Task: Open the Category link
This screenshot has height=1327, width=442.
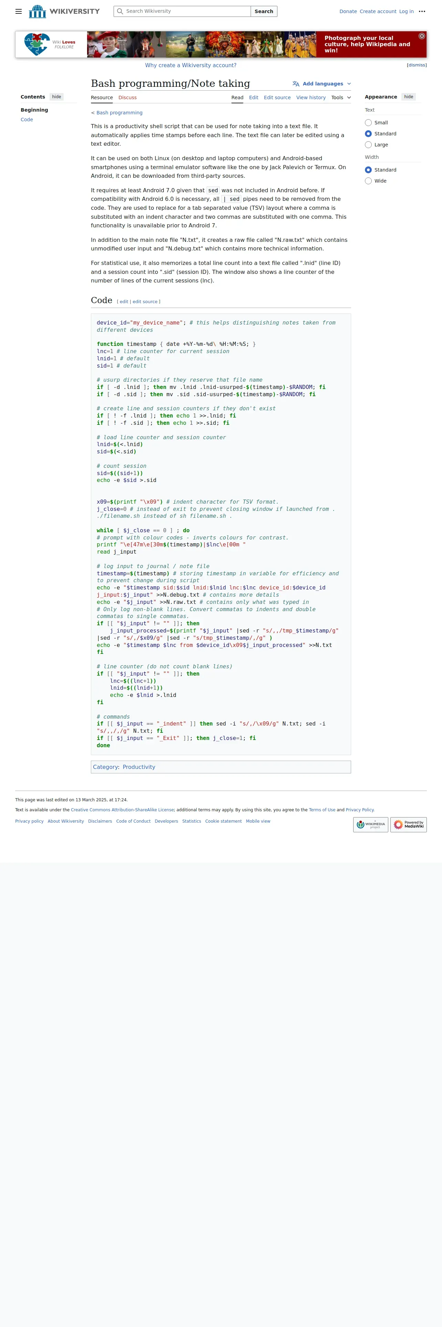Action: click(105, 767)
